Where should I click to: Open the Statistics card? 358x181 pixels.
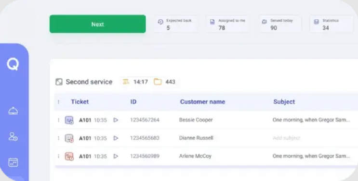point(331,24)
